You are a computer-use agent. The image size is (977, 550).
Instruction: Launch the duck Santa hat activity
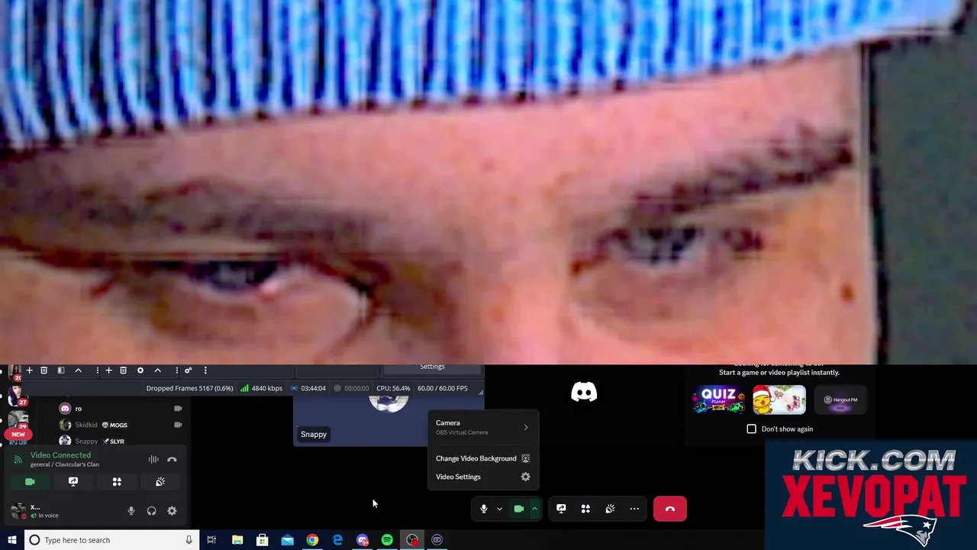[779, 400]
